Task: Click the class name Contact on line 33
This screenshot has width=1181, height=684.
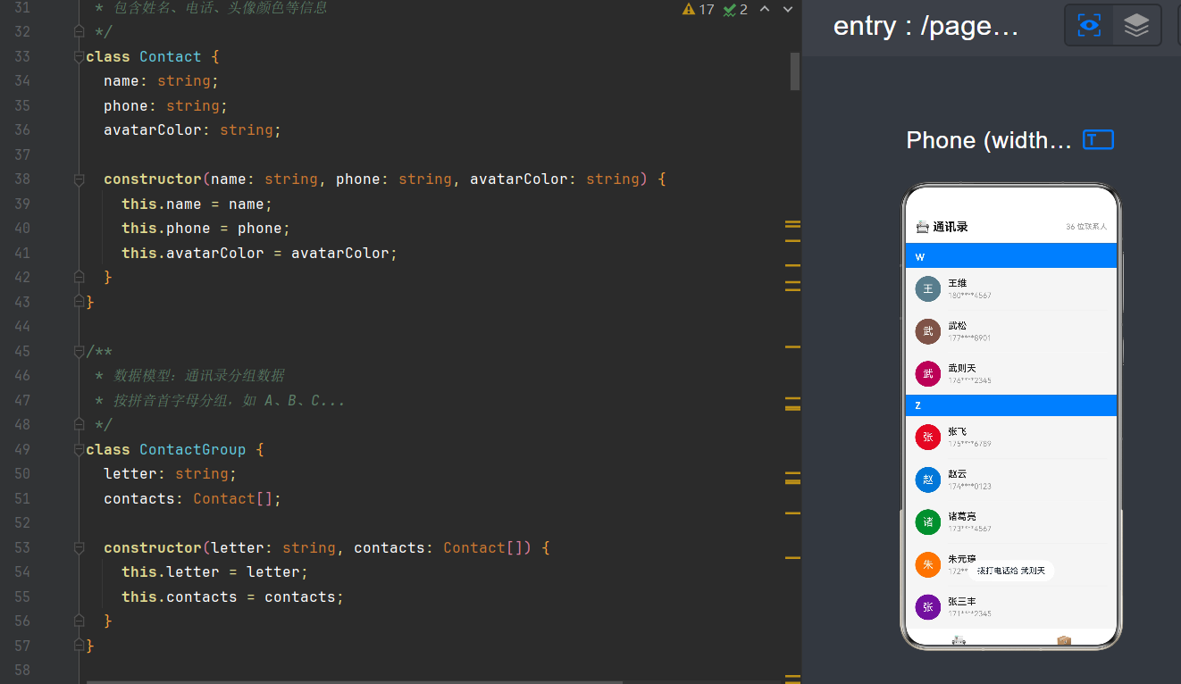Action: tap(170, 56)
